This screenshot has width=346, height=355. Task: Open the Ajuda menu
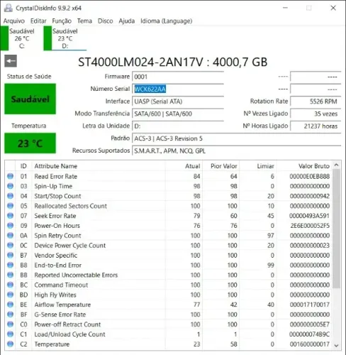(127, 21)
